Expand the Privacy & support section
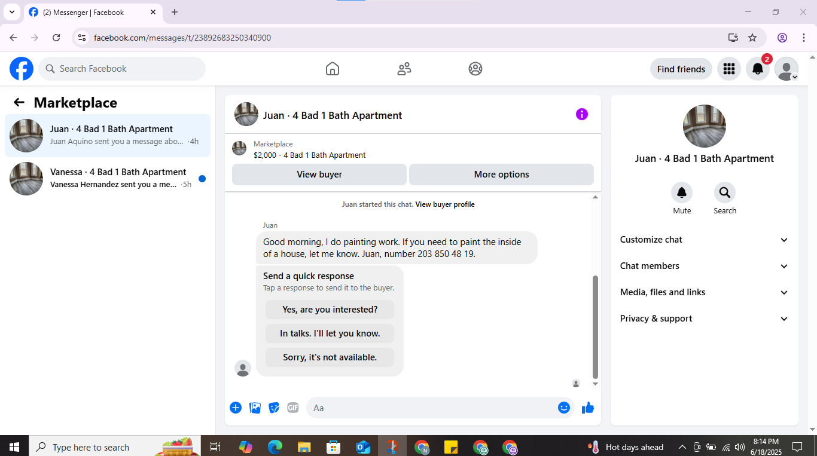 [705, 319]
